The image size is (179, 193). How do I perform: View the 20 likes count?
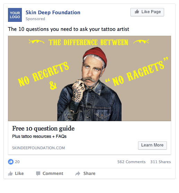17,162
